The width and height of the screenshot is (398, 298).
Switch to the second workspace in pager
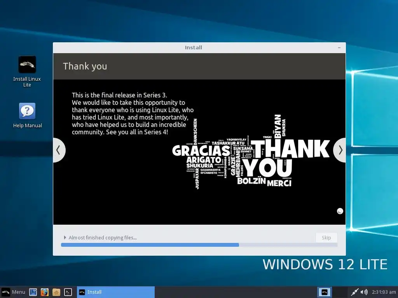point(340,292)
